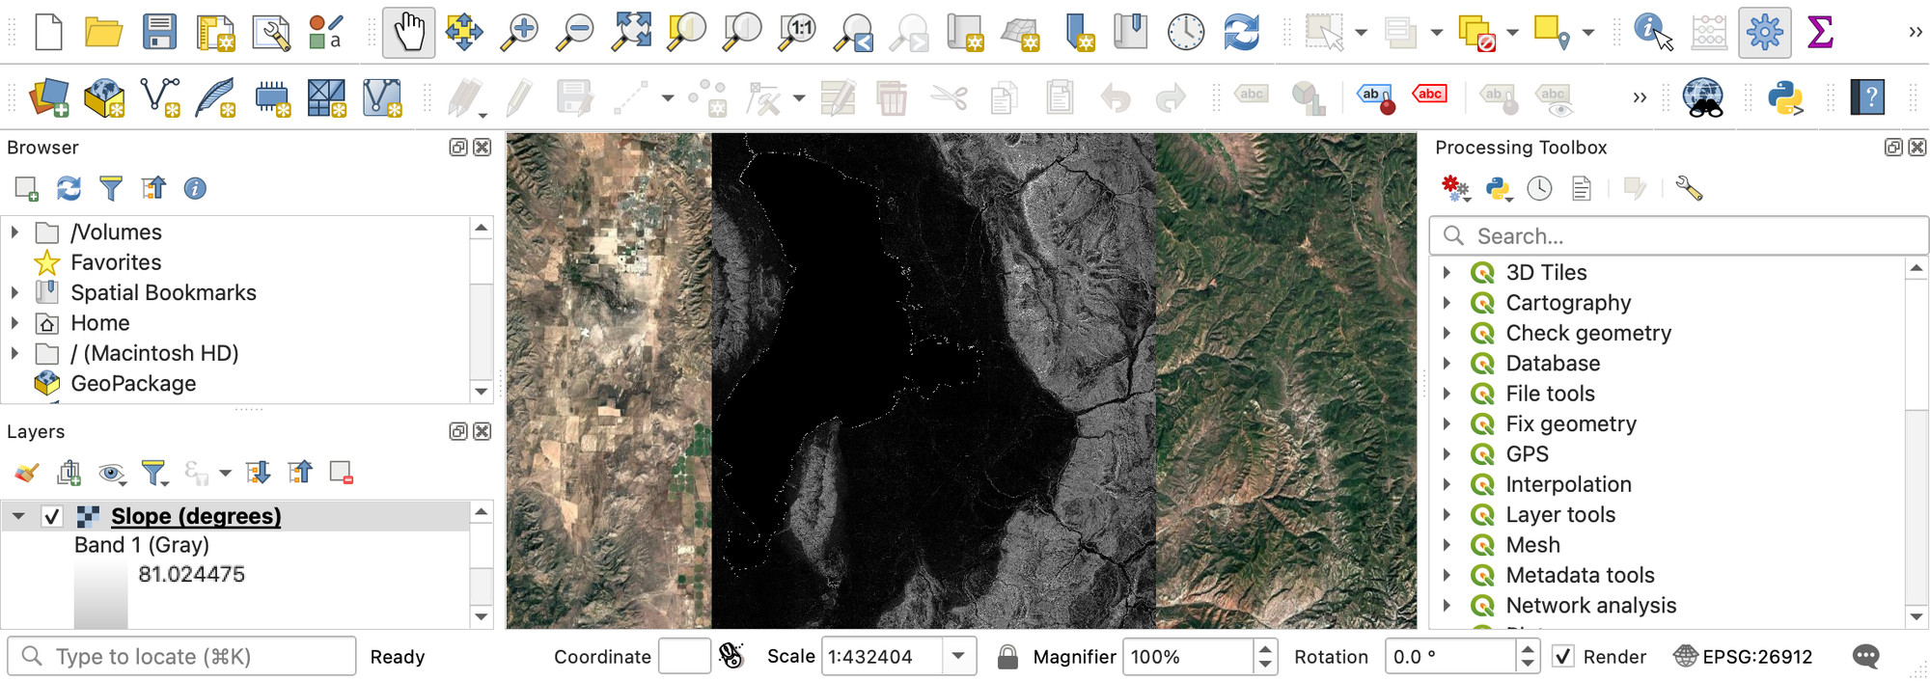The height and width of the screenshot is (681, 1930).
Task: Select GeoPackage in Browser panel
Action: pyautogui.click(x=133, y=384)
